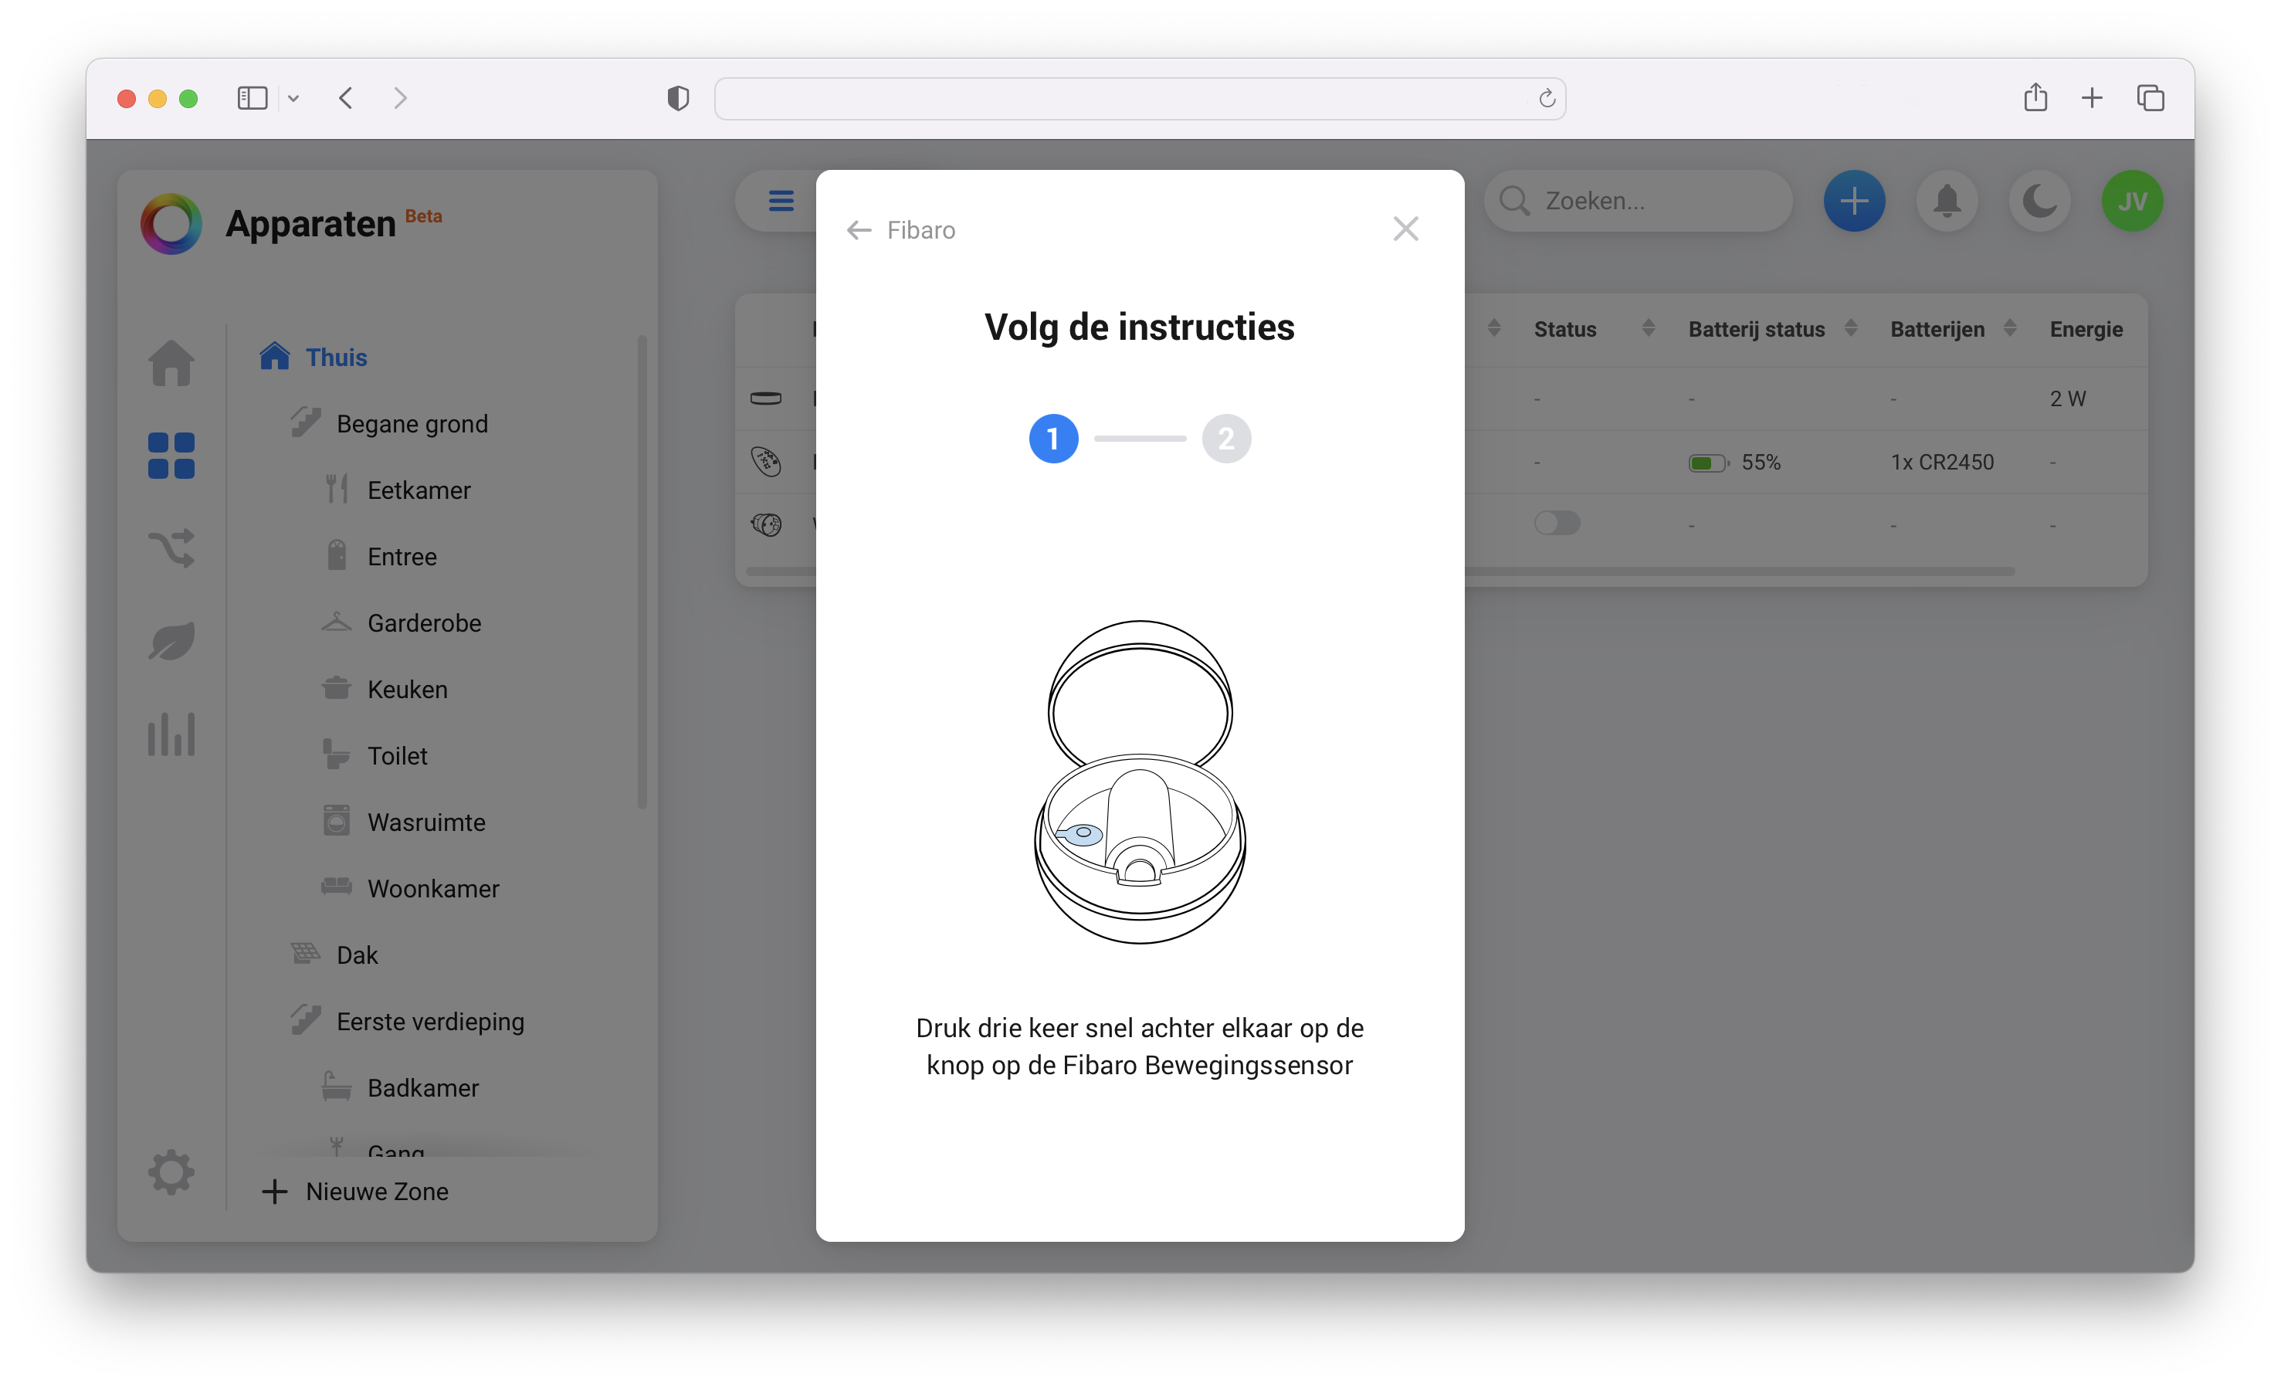Toggle Safari sidebar button
This screenshot has height=1387, width=2281.
252,98
